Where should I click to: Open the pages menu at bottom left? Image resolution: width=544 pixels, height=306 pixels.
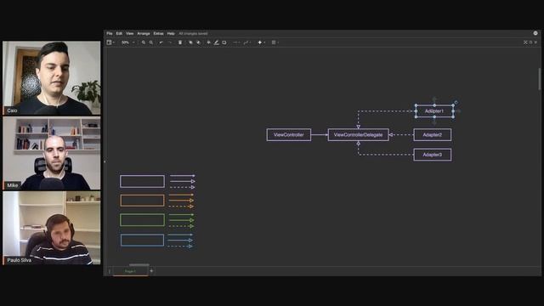(110, 271)
